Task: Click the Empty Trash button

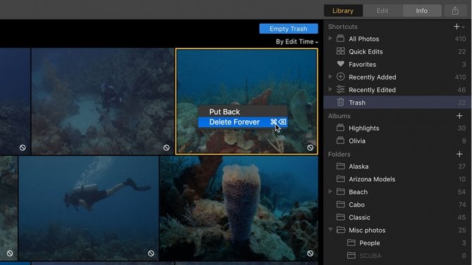Action: coord(288,29)
